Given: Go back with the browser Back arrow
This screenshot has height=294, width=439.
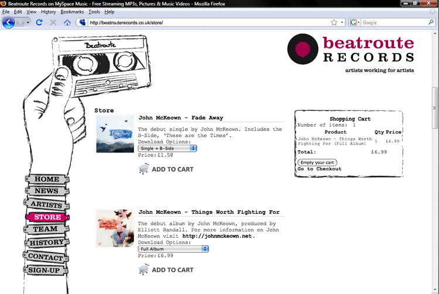Looking at the screenshot, I should pos(8,22).
